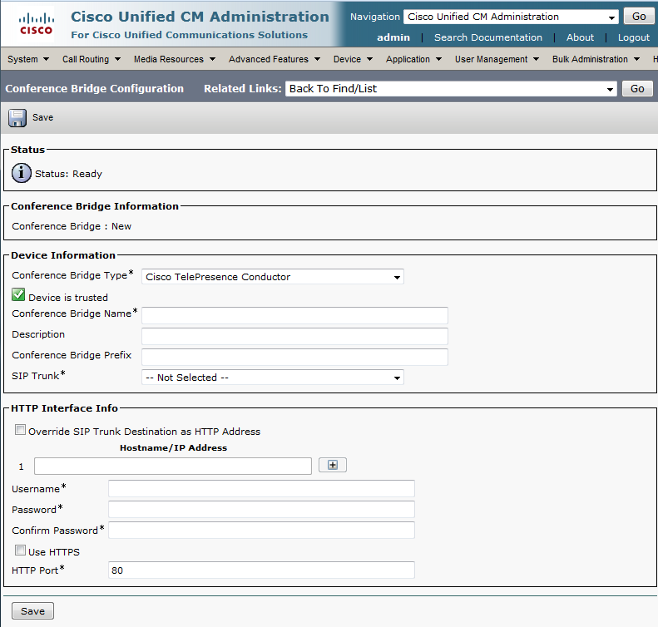Focus the Username field
This screenshot has height=627, width=658.
point(261,489)
